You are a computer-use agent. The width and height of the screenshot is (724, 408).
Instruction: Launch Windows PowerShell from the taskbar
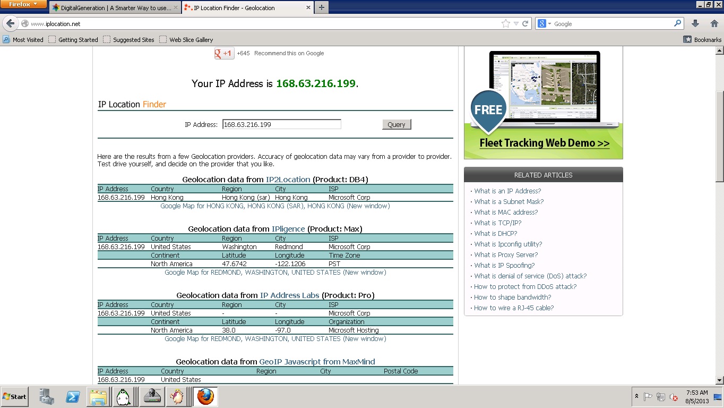(x=72, y=396)
